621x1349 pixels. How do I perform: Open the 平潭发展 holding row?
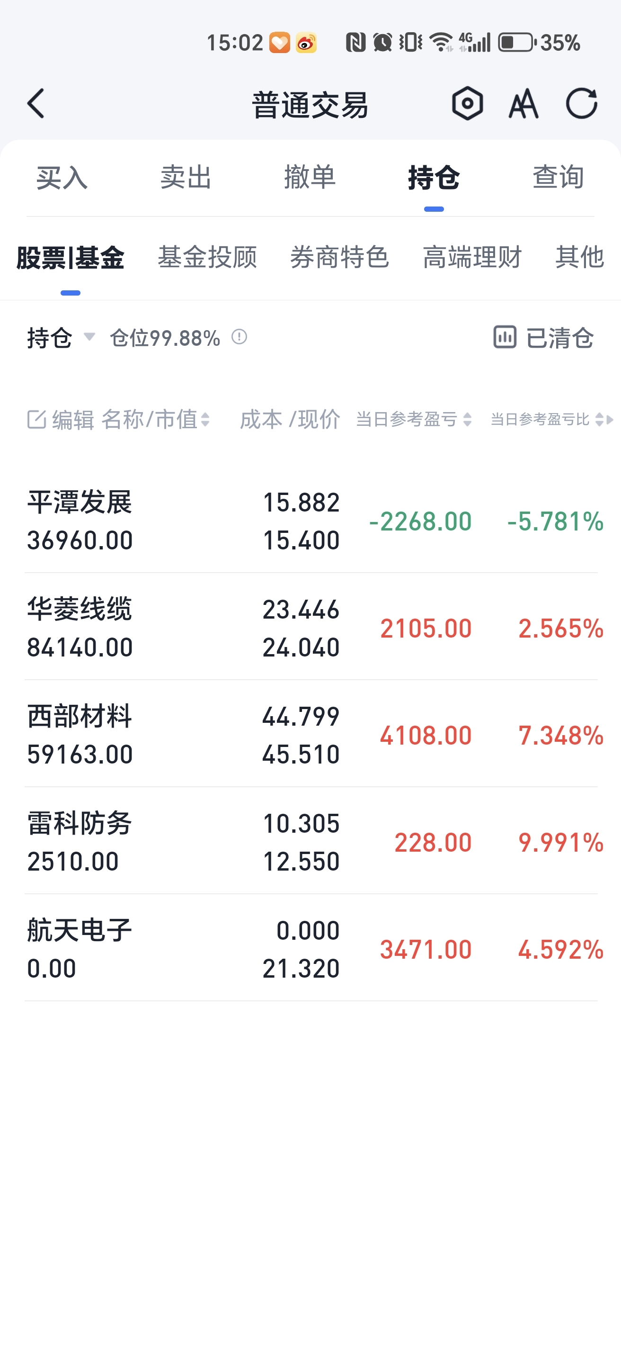311,521
